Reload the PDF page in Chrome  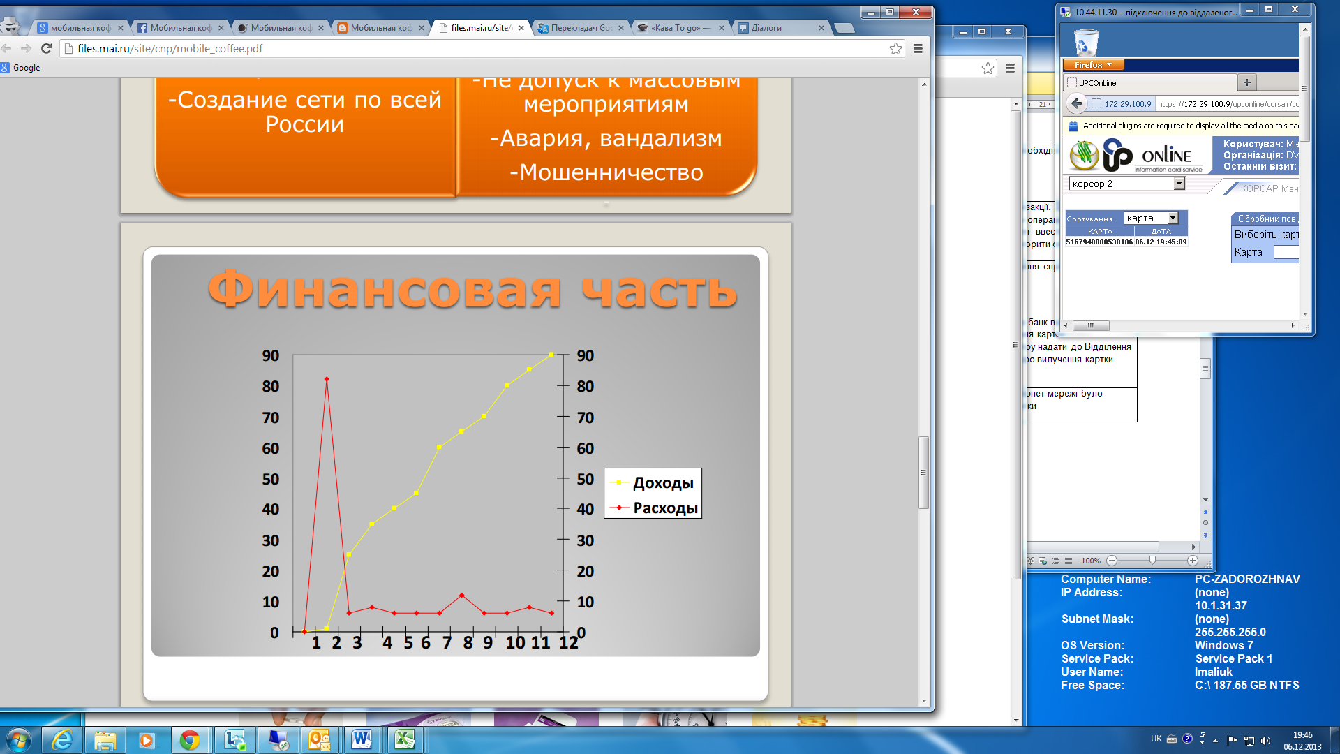(46, 48)
